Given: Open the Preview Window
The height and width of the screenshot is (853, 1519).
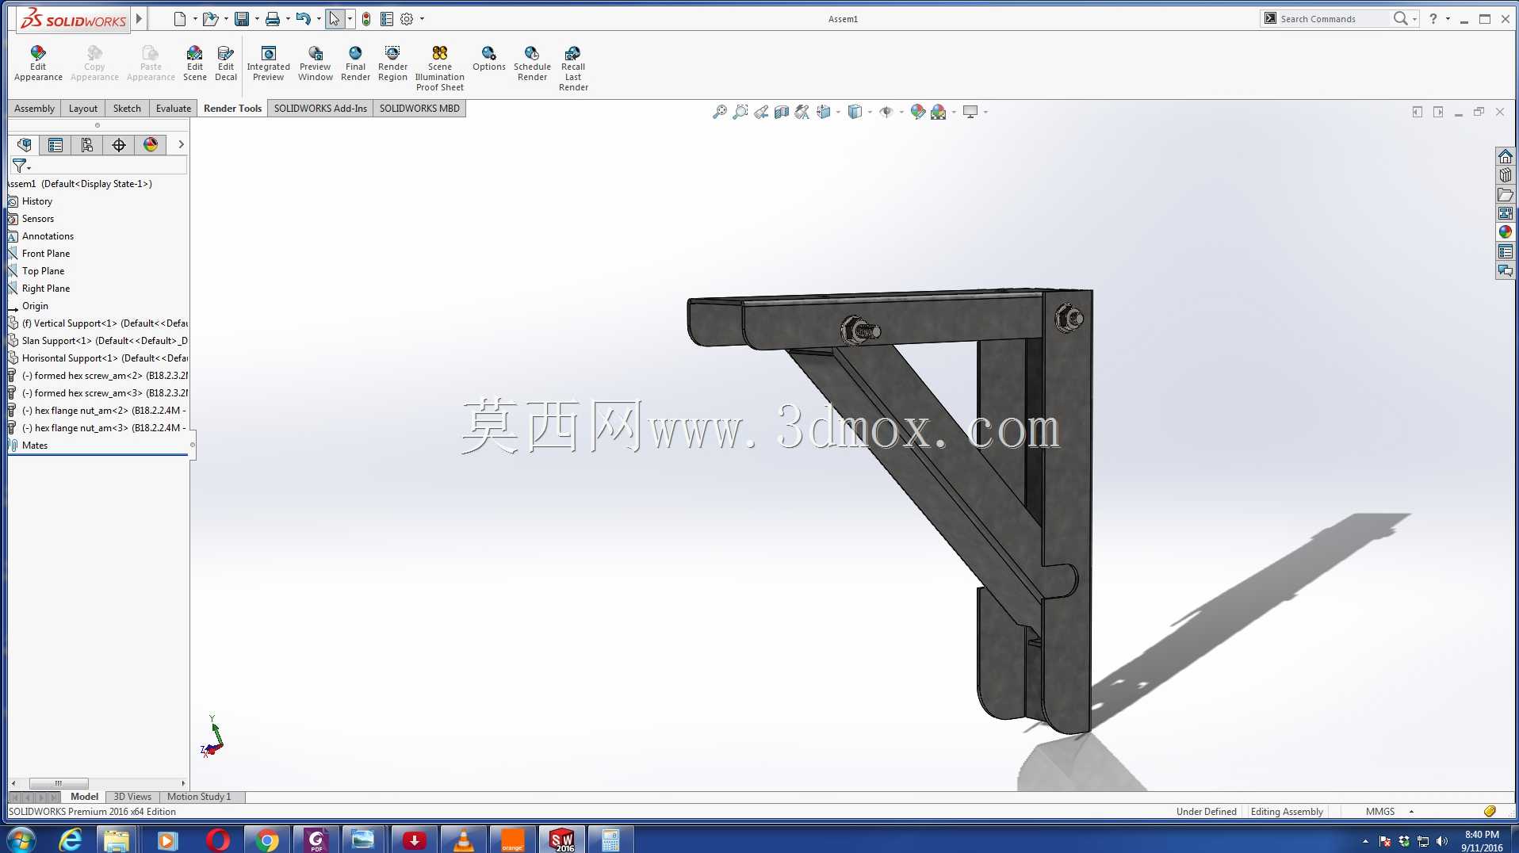Looking at the screenshot, I should pos(315,63).
